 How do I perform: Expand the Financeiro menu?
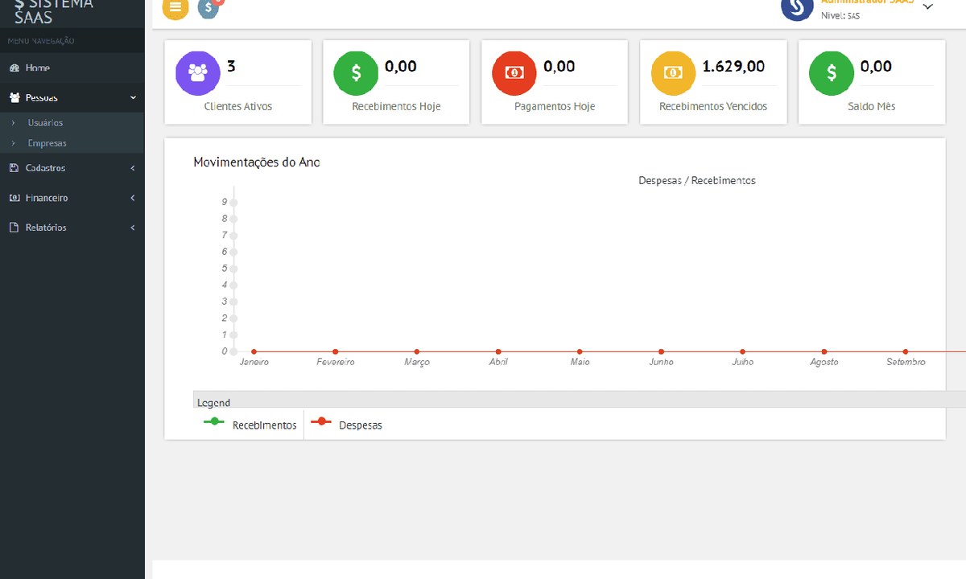pyautogui.click(x=72, y=198)
